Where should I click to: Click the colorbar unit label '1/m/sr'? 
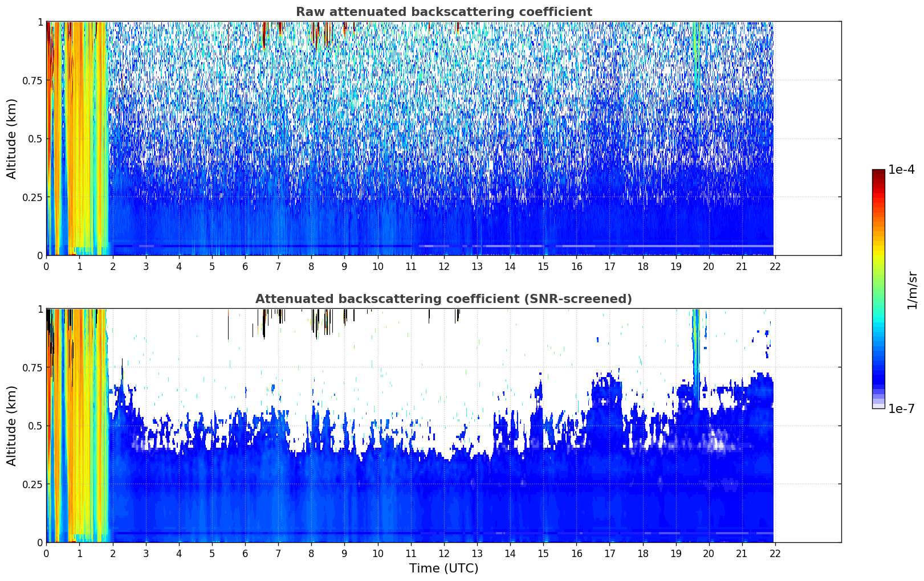(x=912, y=290)
